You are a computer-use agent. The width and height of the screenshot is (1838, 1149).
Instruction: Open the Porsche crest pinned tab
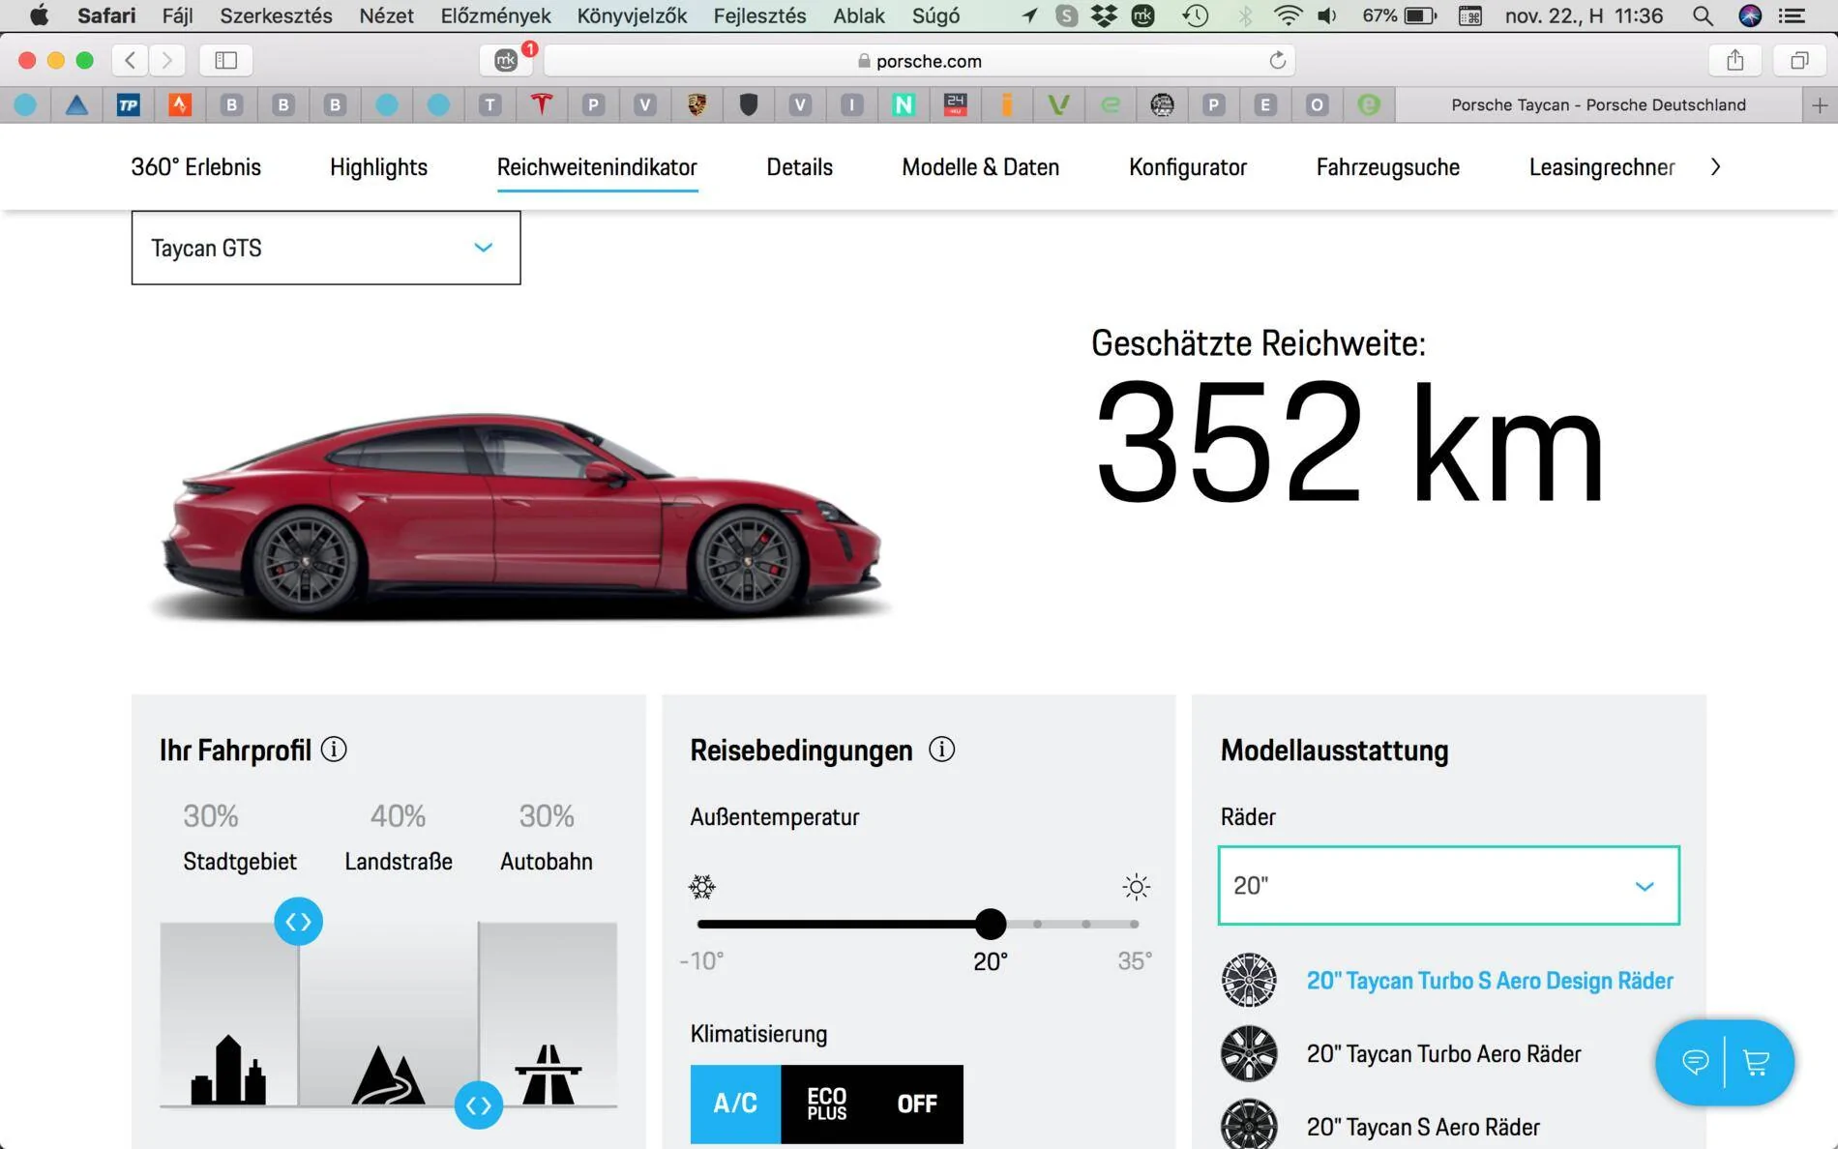coord(697,104)
